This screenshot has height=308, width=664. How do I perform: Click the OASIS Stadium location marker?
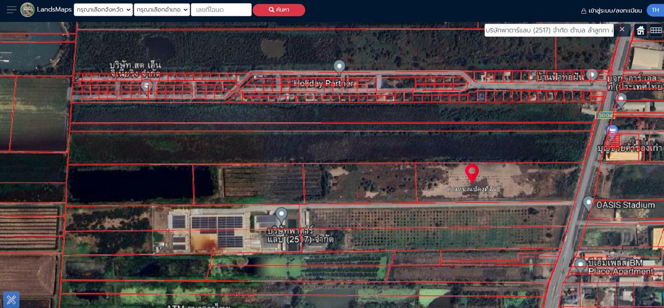[588, 203]
